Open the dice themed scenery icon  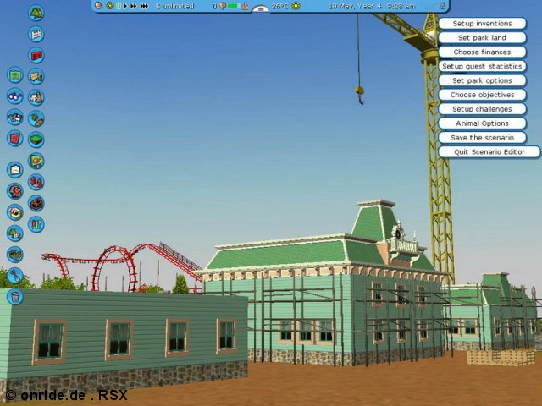36,97
